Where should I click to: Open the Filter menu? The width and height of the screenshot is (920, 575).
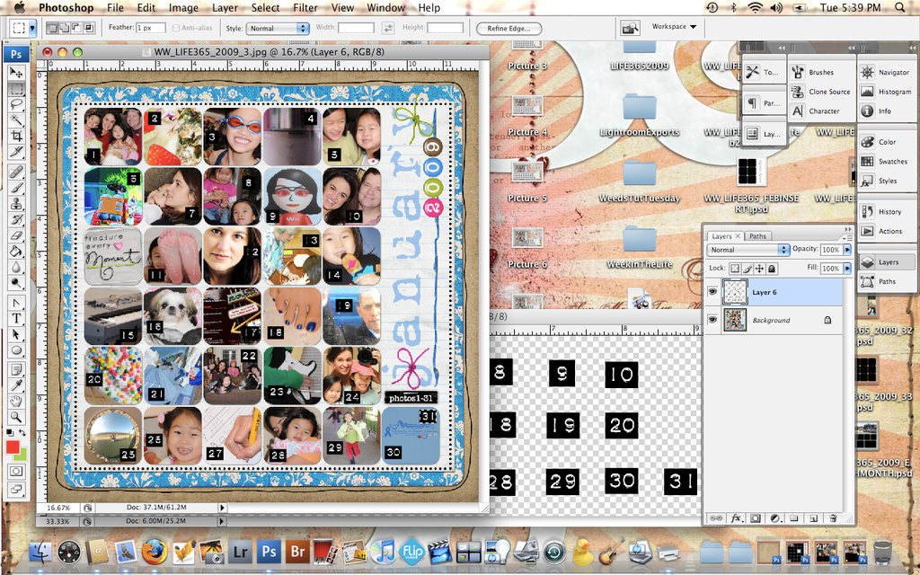pos(305,7)
